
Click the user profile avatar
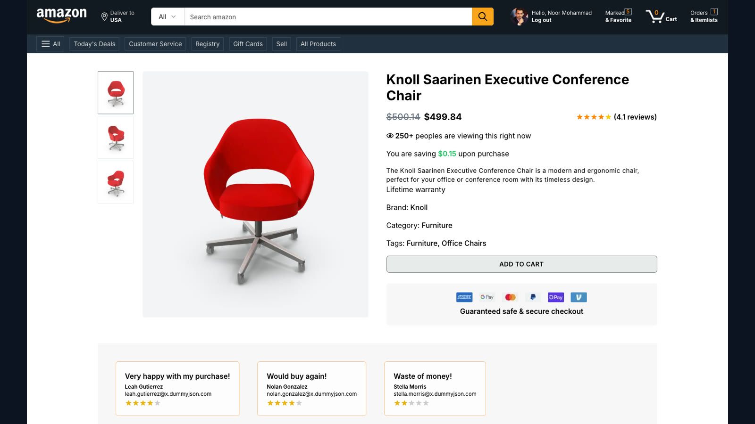pos(519,16)
